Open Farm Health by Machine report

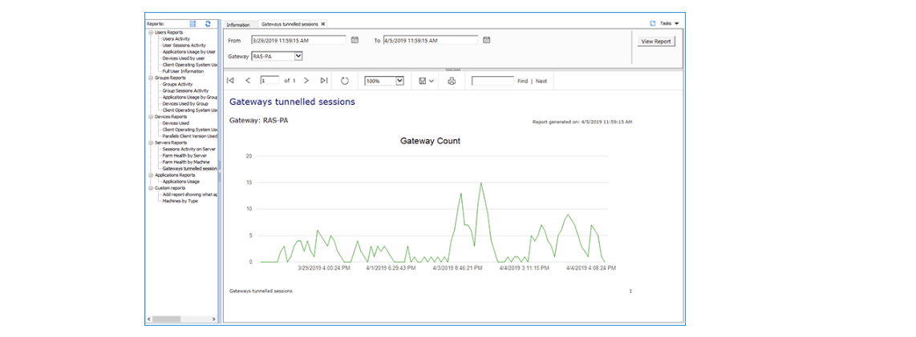(186, 162)
